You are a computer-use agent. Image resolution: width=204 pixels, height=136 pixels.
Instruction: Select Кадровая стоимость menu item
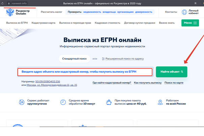click(x=108, y=23)
